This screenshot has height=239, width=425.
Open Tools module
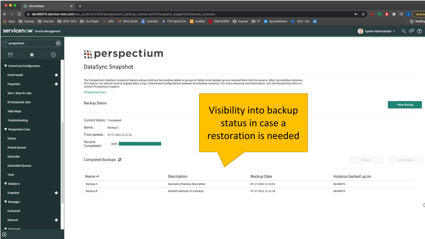tap(11, 175)
